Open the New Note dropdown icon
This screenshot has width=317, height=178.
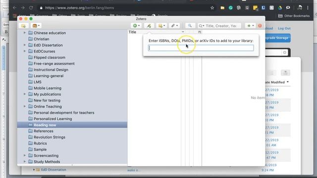(161, 26)
